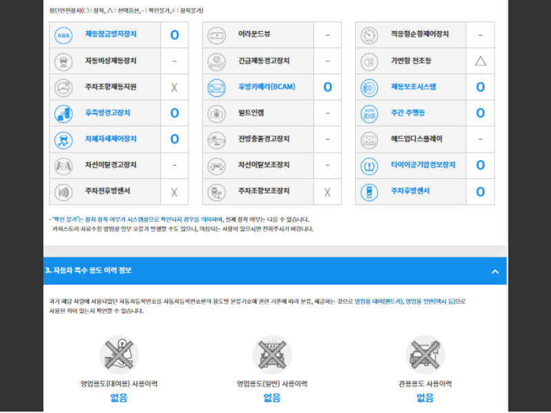551x413 pixels.
Task: Click the 가변형 전조등 headlight icon
Action: coord(369,61)
